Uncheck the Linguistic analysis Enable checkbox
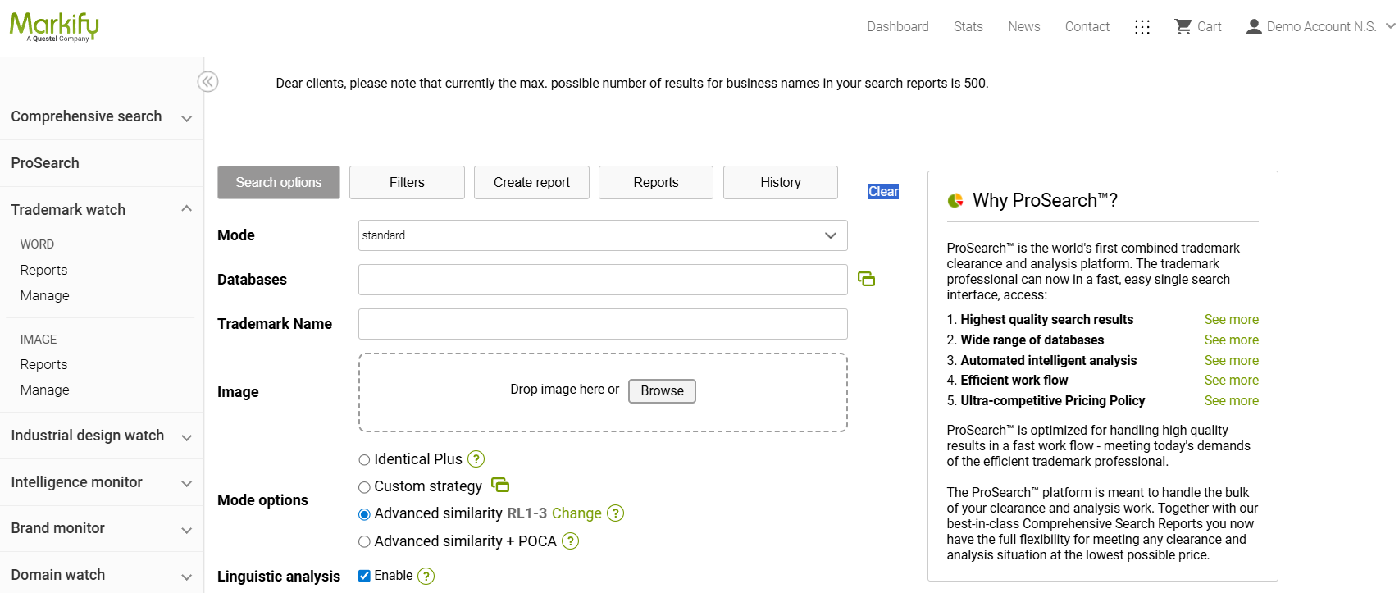This screenshot has width=1399, height=593. 364,576
